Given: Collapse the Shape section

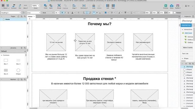Looking at the screenshot, I should coord(183,58).
